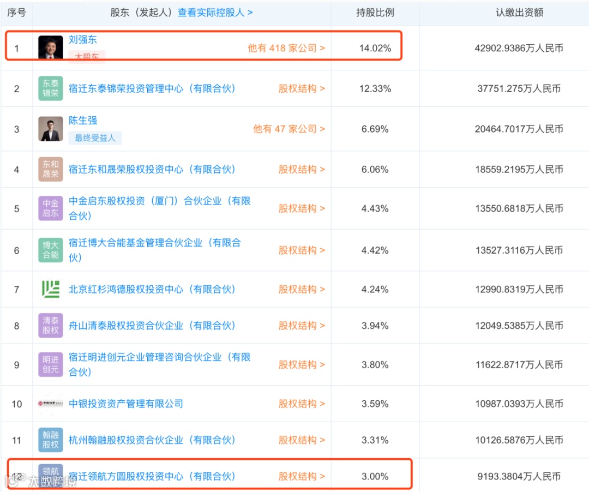This screenshot has height=492, width=589.
Task: Open 宿迁博大合能基金管理合伙企业 link
Action: 155,250
